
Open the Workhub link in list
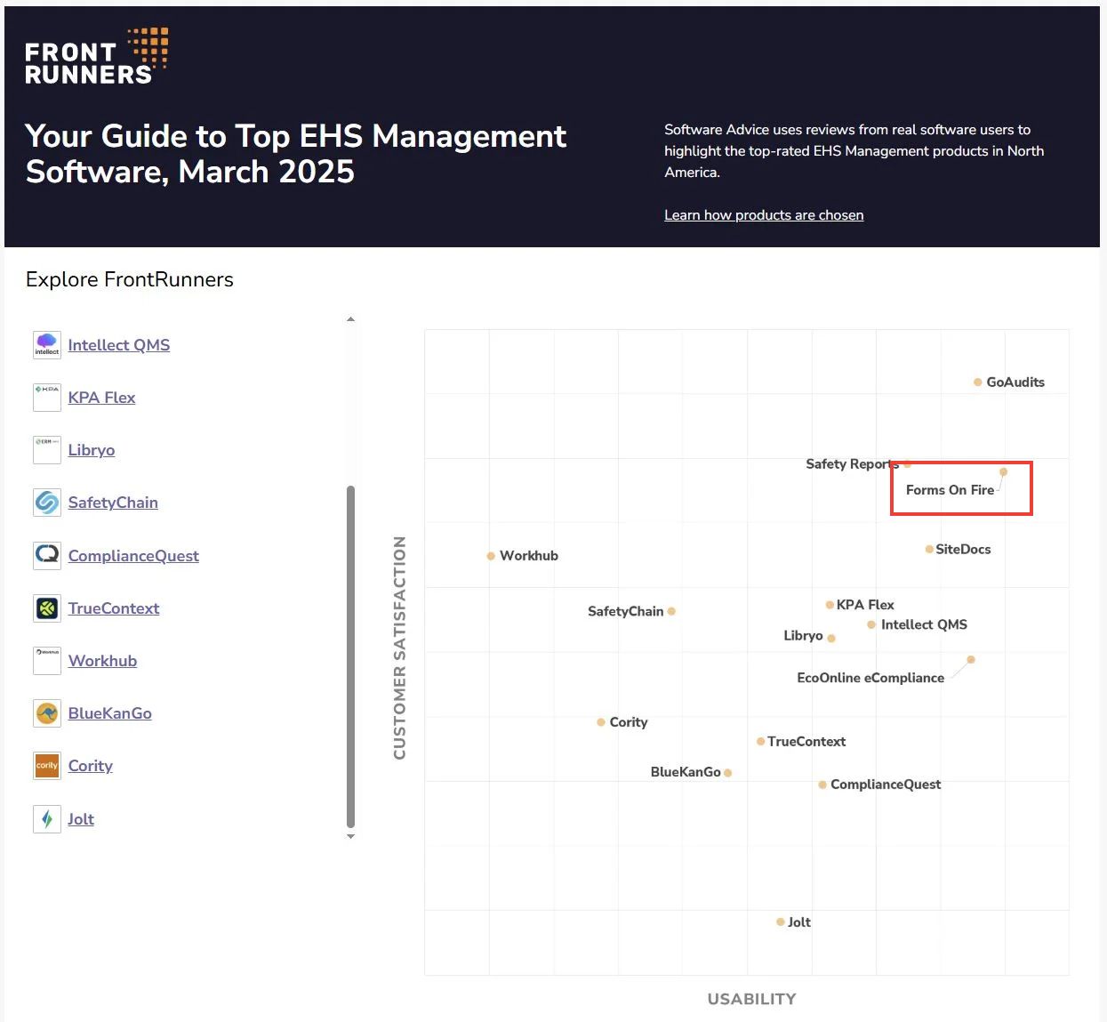point(102,661)
